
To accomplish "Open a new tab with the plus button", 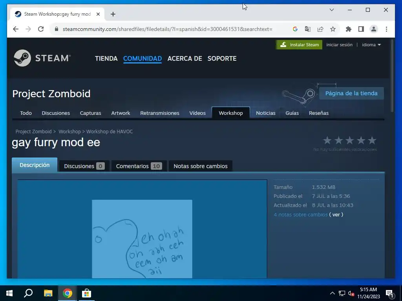I will pos(113,14).
